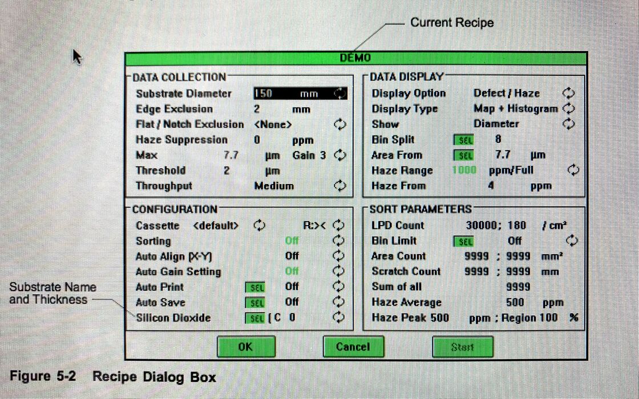Cycle the Throughput Medium setting
This screenshot has width=639, height=399.
[x=340, y=186]
